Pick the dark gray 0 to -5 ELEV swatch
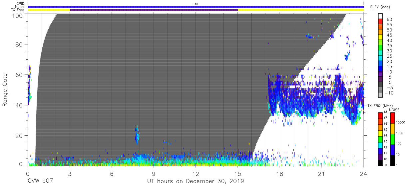409x188 pixels. click(x=380, y=85)
